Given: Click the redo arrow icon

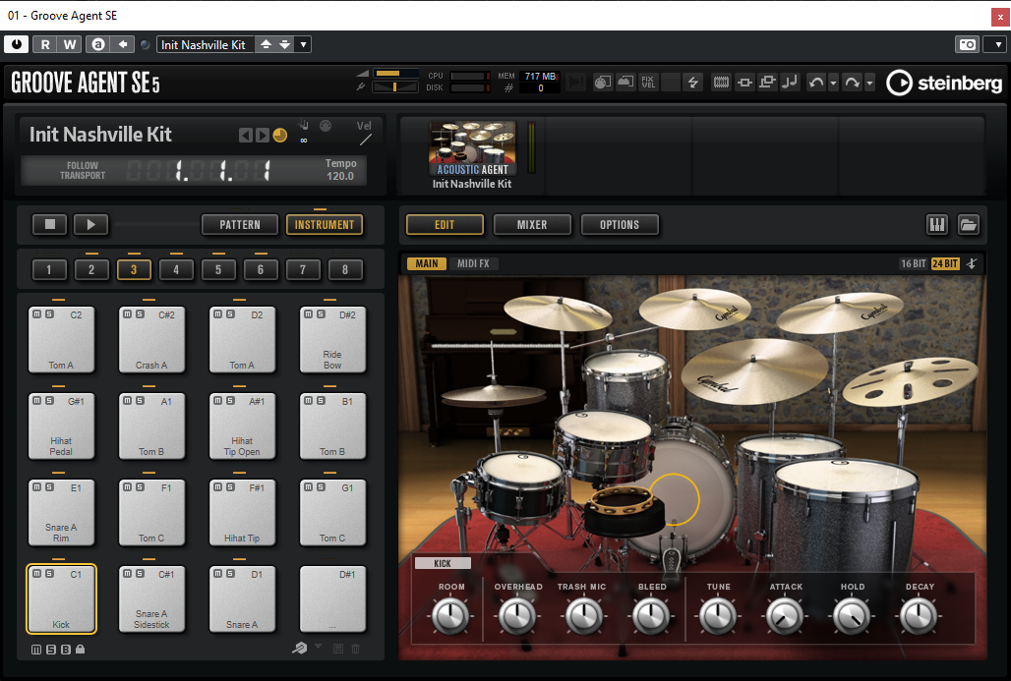Looking at the screenshot, I should point(853,83).
